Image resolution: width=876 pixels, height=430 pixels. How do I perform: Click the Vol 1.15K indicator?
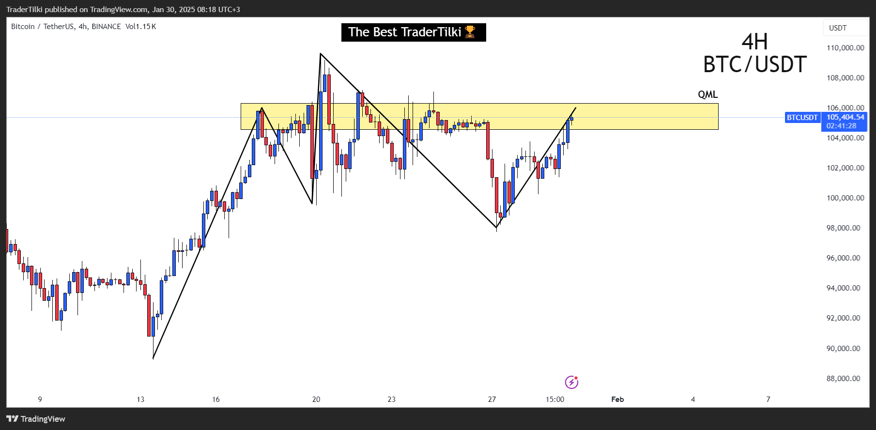click(140, 27)
